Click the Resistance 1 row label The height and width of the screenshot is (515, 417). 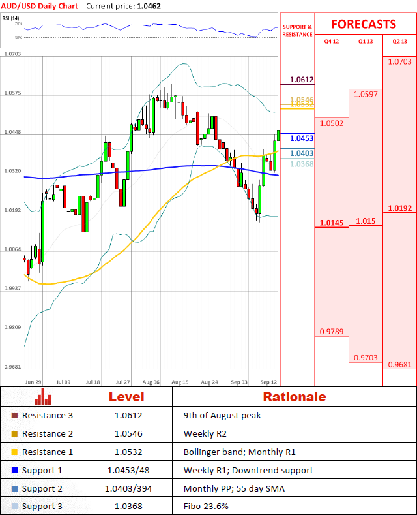coord(48,452)
